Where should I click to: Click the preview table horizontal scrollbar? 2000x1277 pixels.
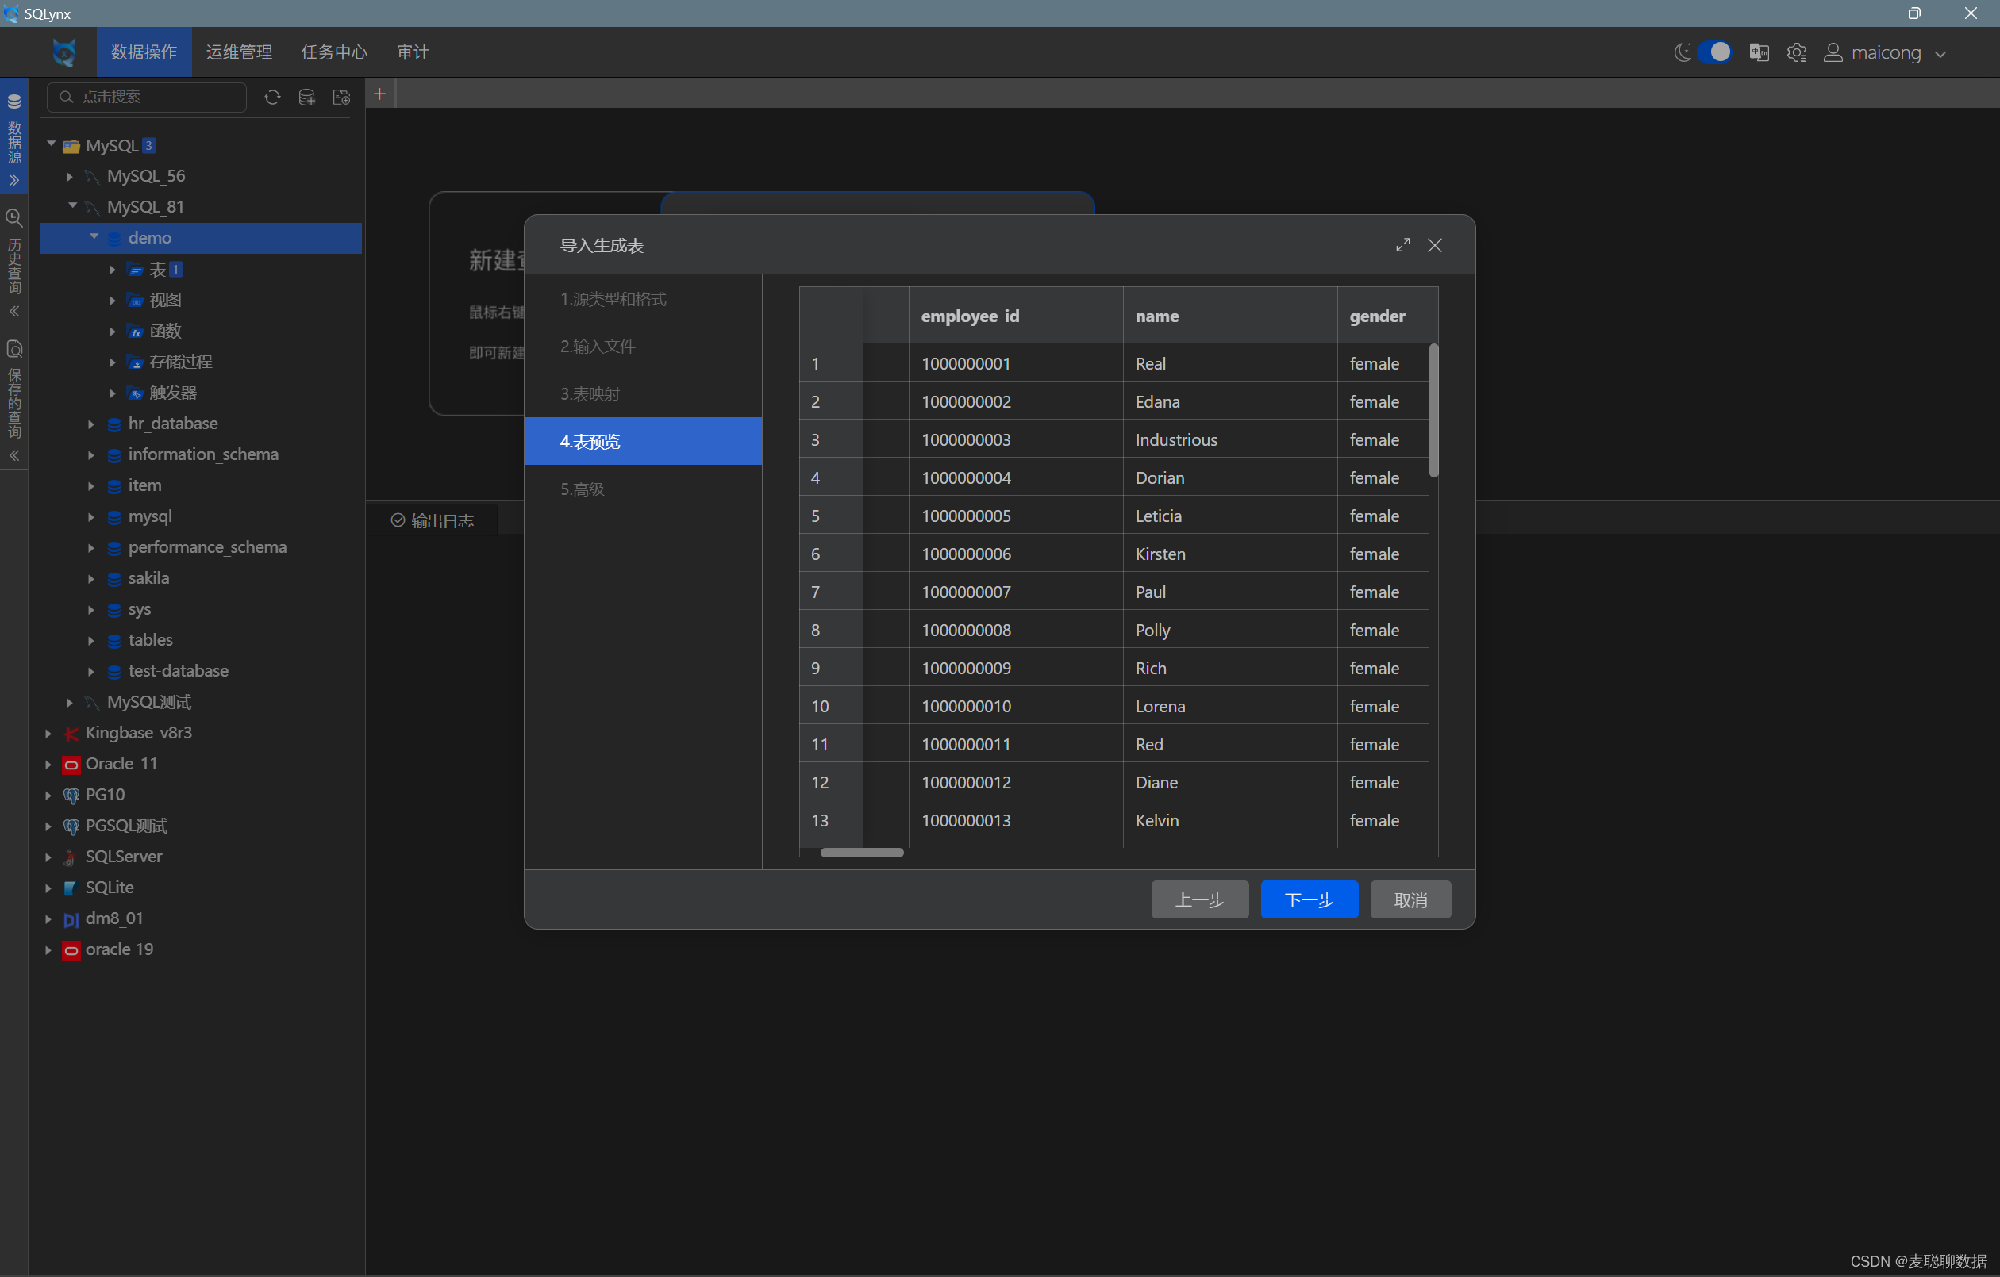[x=861, y=853]
